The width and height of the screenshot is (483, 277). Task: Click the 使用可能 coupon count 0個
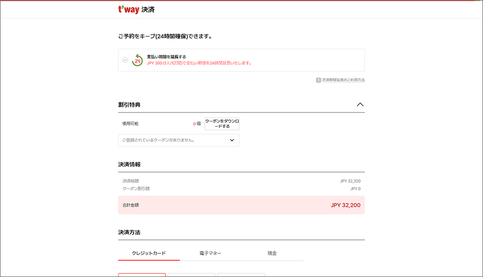tap(197, 124)
